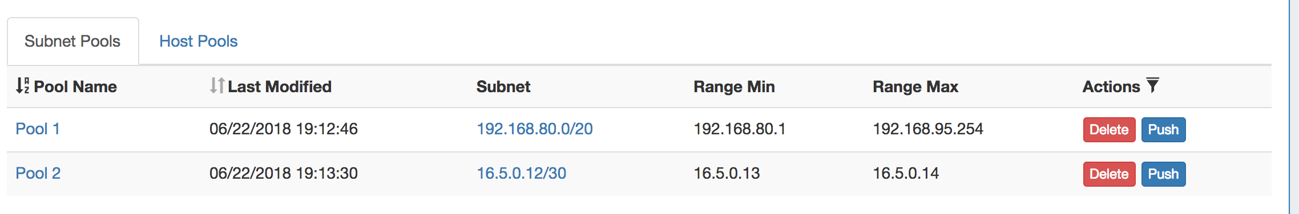Delete Pool 1

pos(1109,130)
